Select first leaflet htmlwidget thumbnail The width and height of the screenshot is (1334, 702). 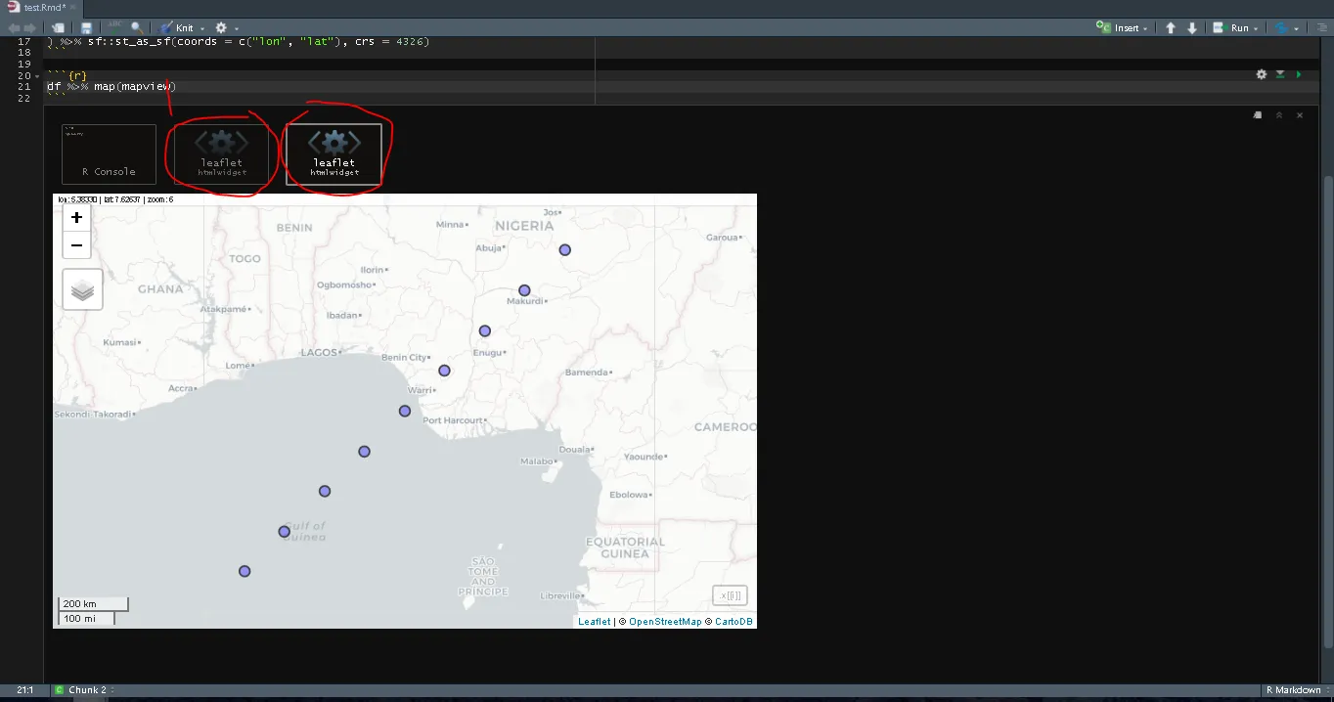221,154
